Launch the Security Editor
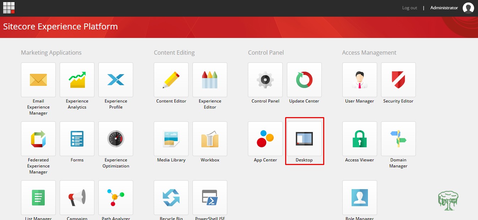 tap(398, 80)
